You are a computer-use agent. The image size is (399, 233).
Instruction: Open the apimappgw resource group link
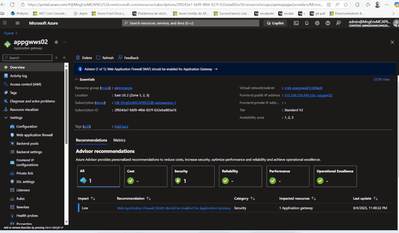click(x=124, y=88)
